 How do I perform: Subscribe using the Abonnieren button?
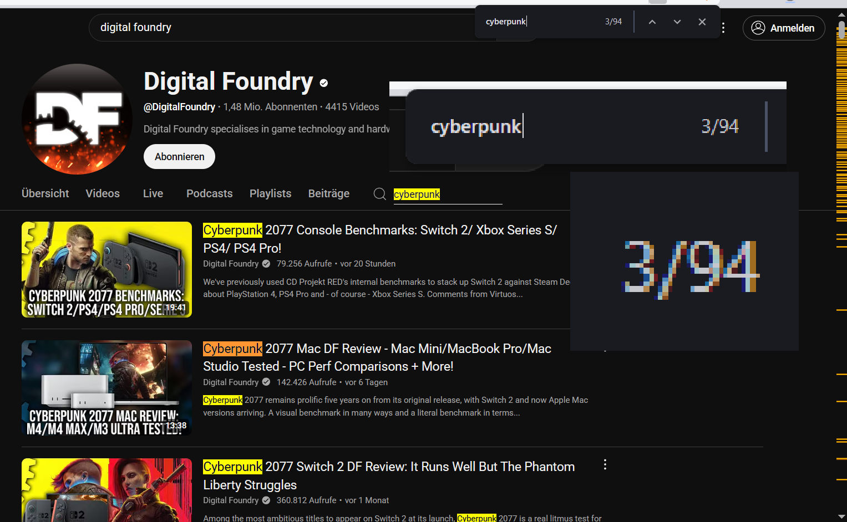pos(179,157)
